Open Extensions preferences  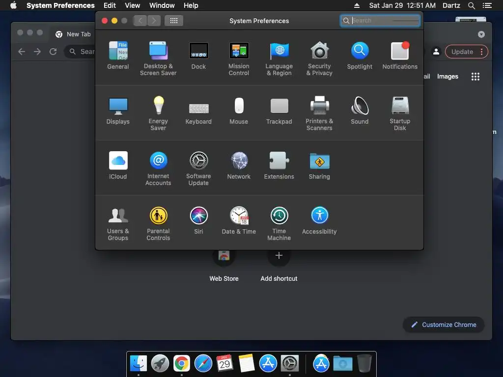pyautogui.click(x=279, y=165)
